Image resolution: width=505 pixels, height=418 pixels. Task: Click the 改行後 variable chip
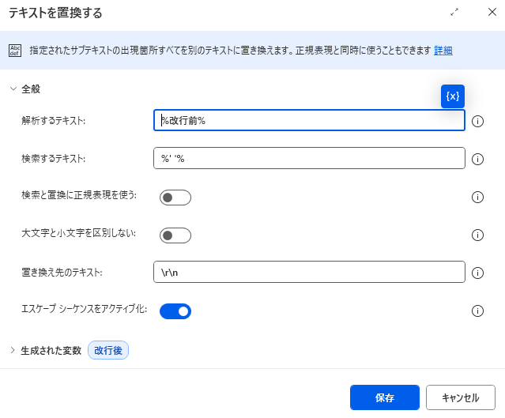tap(108, 350)
